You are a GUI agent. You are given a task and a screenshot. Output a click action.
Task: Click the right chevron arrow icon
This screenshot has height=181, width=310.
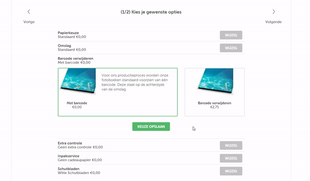pyautogui.click(x=274, y=12)
